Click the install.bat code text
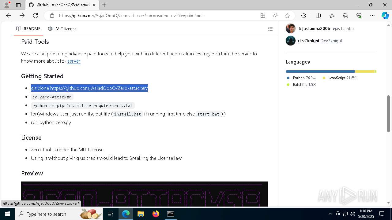Viewport: 392px width, 220px height. pyautogui.click(x=127, y=114)
